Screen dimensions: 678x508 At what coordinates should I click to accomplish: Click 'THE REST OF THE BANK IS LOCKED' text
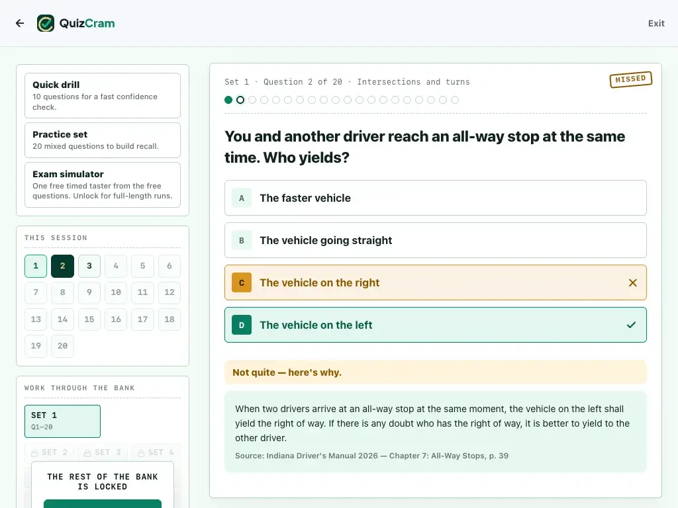103,482
